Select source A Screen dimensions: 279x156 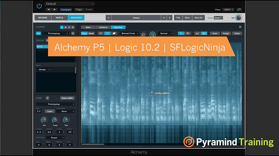click(x=62, y=27)
